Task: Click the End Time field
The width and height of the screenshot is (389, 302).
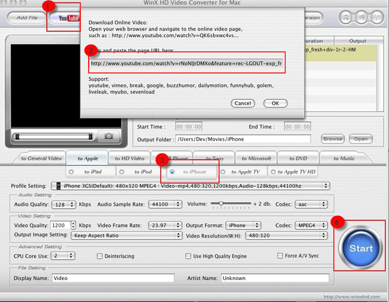Action: pyautogui.click(x=297, y=126)
